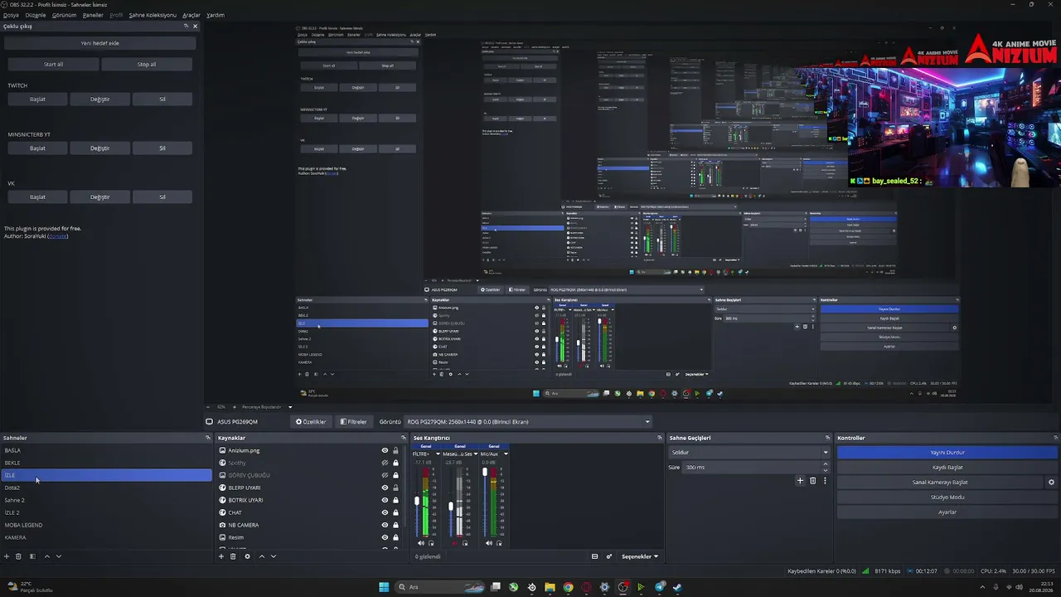Remove scene transition trash icon

(x=812, y=481)
